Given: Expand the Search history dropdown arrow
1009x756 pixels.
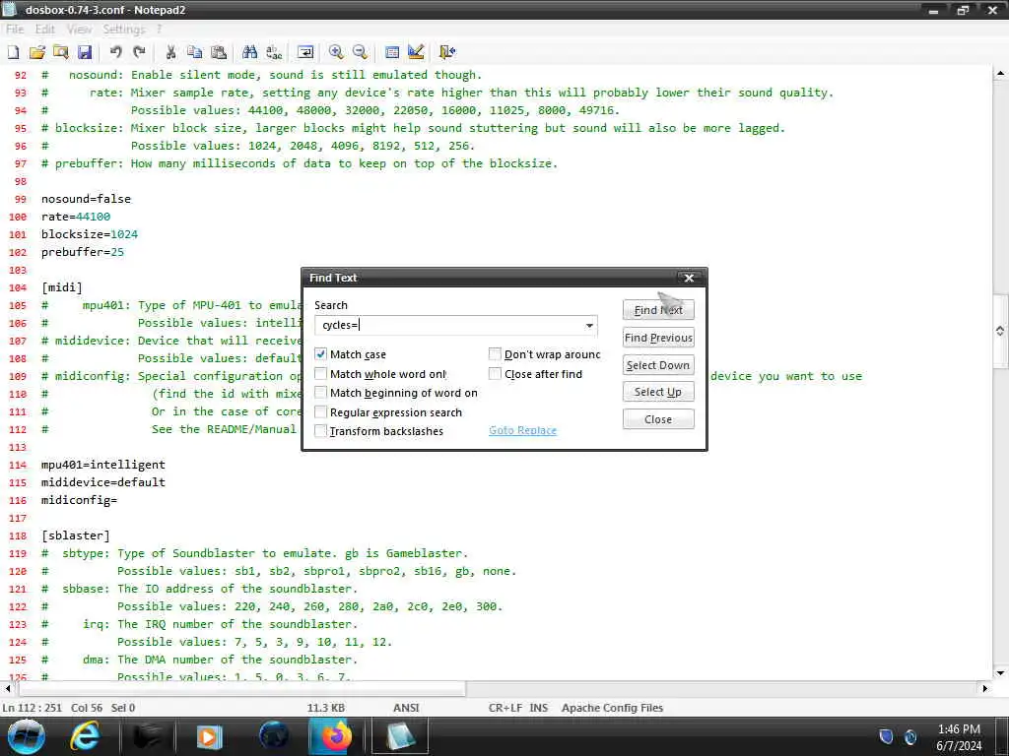Looking at the screenshot, I should click(x=589, y=325).
